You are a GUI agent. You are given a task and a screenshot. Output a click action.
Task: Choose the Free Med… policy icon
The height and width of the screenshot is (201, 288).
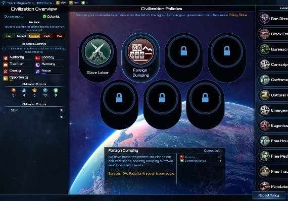[264, 156]
